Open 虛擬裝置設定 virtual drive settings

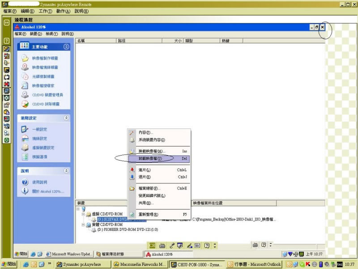[x=43, y=148]
